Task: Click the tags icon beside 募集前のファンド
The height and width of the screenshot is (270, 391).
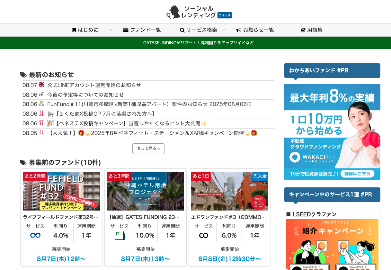Action: (x=23, y=163)
